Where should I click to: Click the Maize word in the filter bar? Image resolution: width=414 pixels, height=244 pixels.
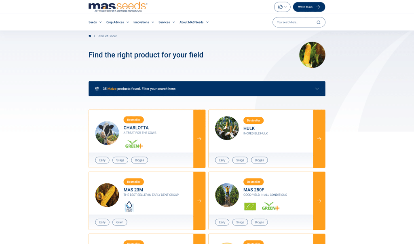(x=112, y=89)
